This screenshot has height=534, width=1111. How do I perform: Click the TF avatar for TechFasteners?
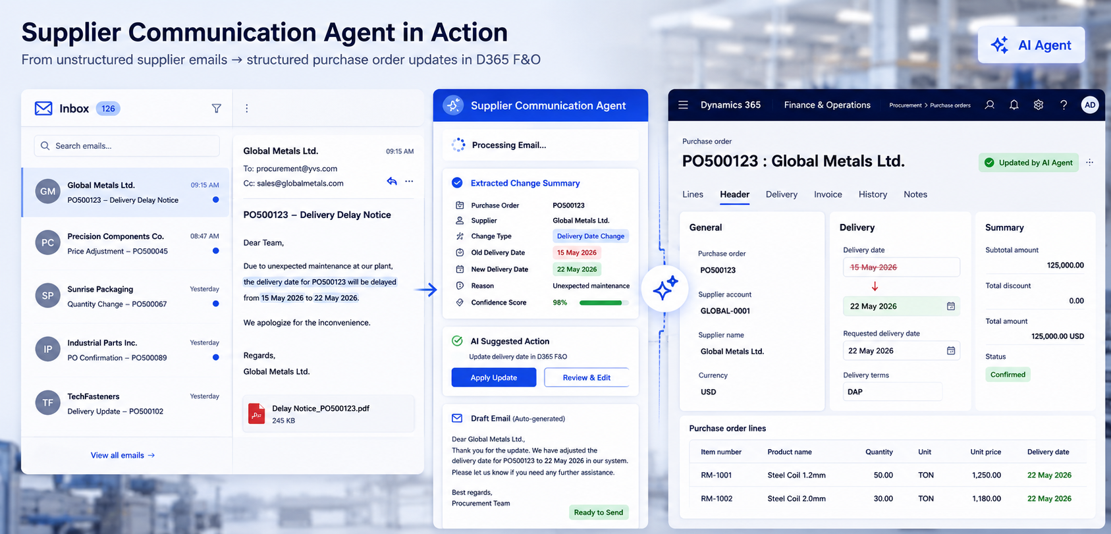47,403
